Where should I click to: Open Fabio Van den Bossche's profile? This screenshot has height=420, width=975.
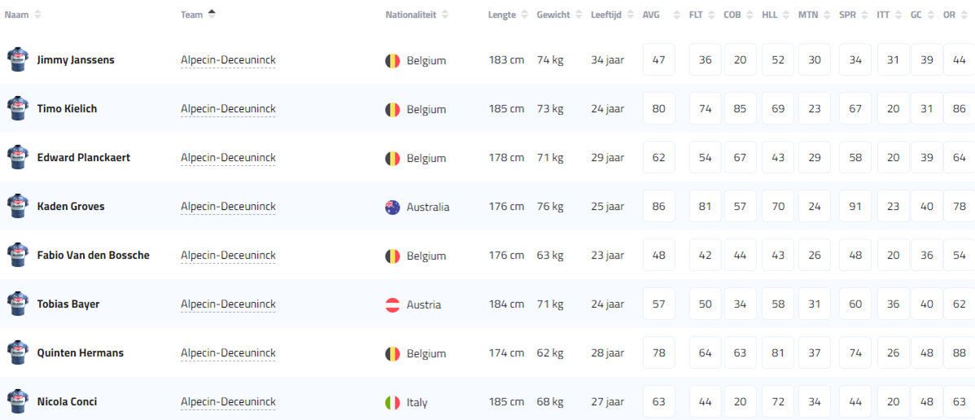click(x=94, y=256)
